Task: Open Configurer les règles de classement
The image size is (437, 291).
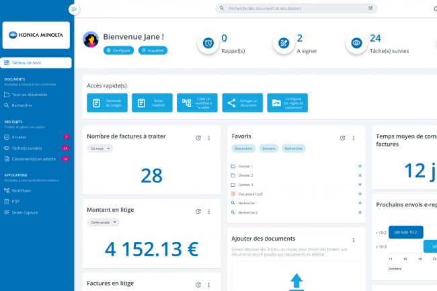Action: (x=287, y=103)
